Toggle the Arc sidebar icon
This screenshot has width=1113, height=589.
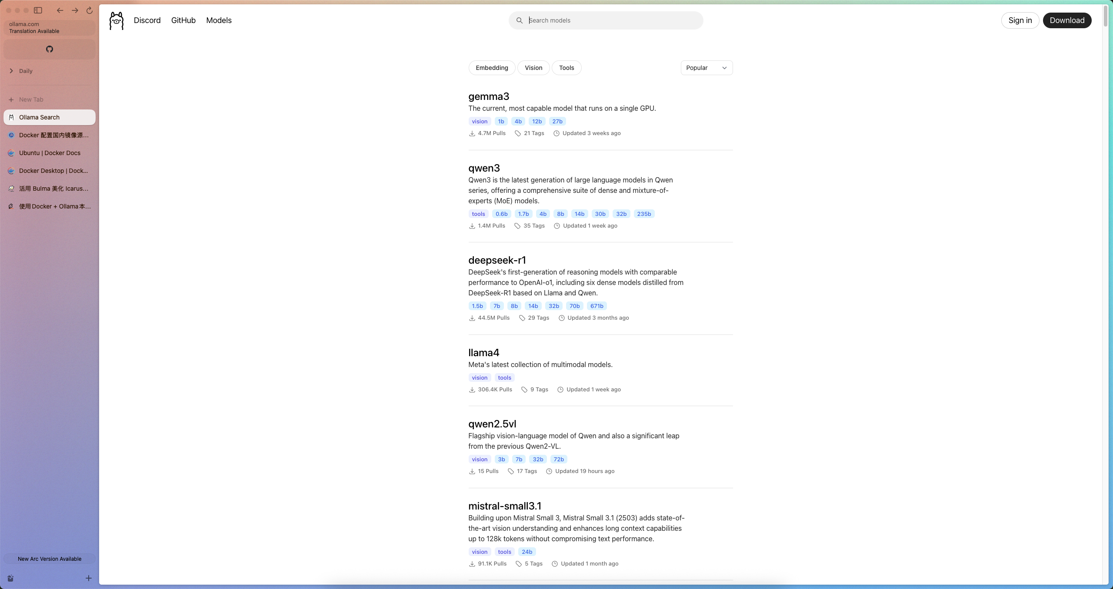click(x=38, y=10)
